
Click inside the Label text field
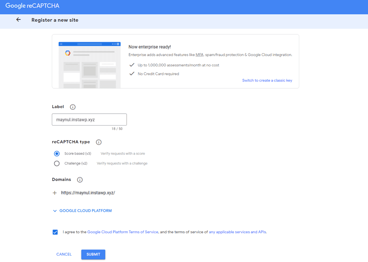(89, 119)
